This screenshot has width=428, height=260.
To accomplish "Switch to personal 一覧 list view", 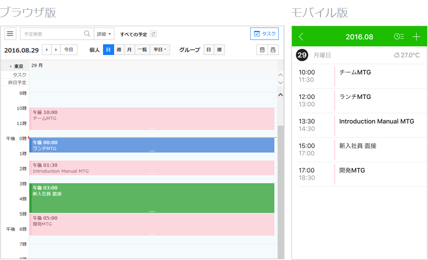I will pyautogui.click(x=142, y=50).
